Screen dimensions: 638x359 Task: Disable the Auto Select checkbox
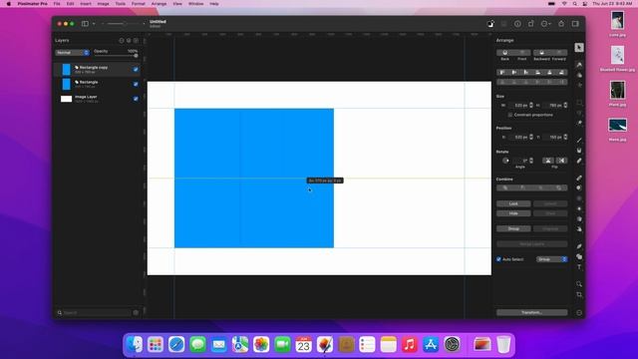[498, 259]
